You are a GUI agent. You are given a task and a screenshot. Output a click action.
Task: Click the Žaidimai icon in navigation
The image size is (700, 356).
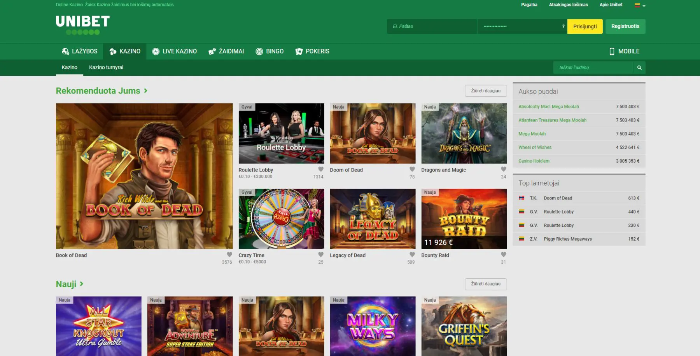pyautogui.click(x=213, y=51)
